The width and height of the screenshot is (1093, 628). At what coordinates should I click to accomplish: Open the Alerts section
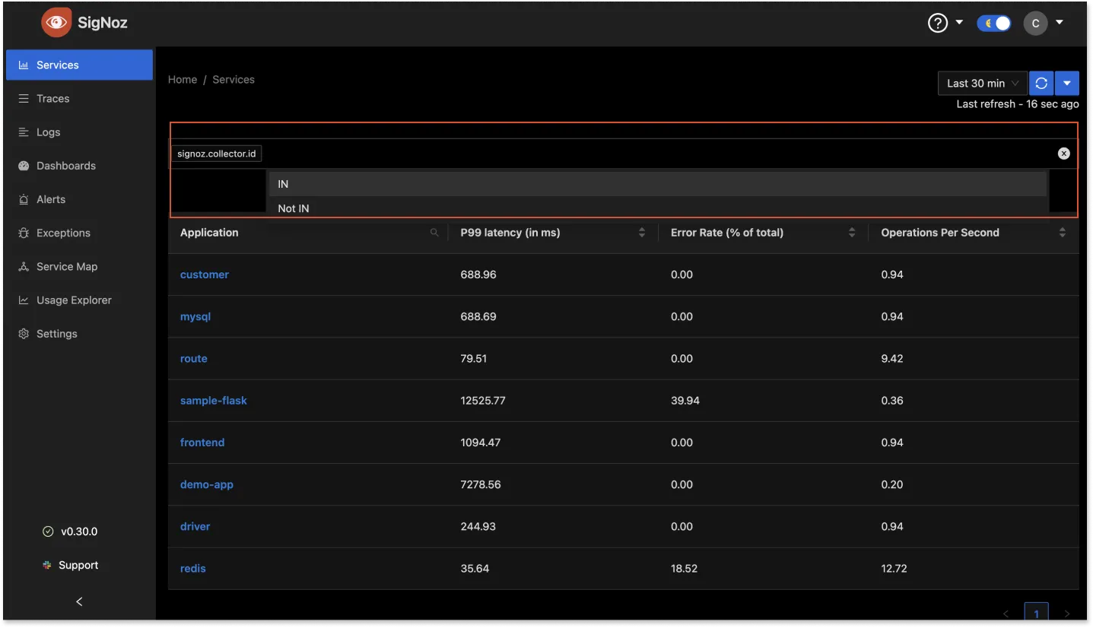point(79,199)
